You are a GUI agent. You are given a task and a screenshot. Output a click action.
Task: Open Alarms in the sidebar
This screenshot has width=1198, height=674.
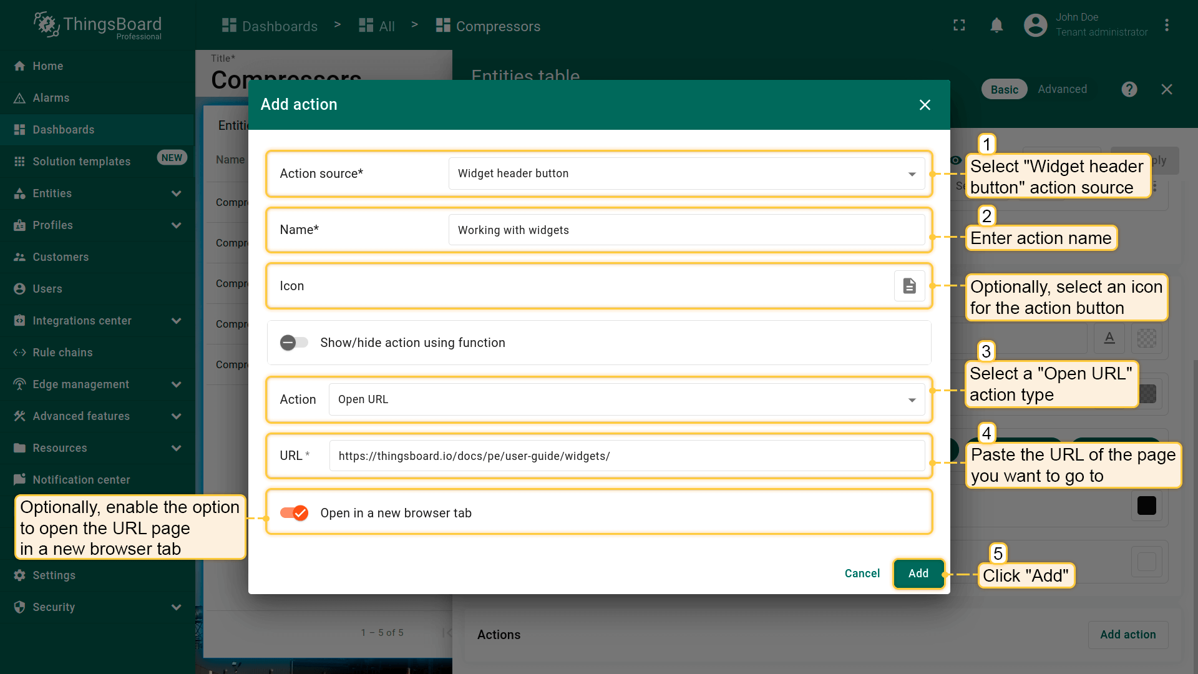coord(51,98)
